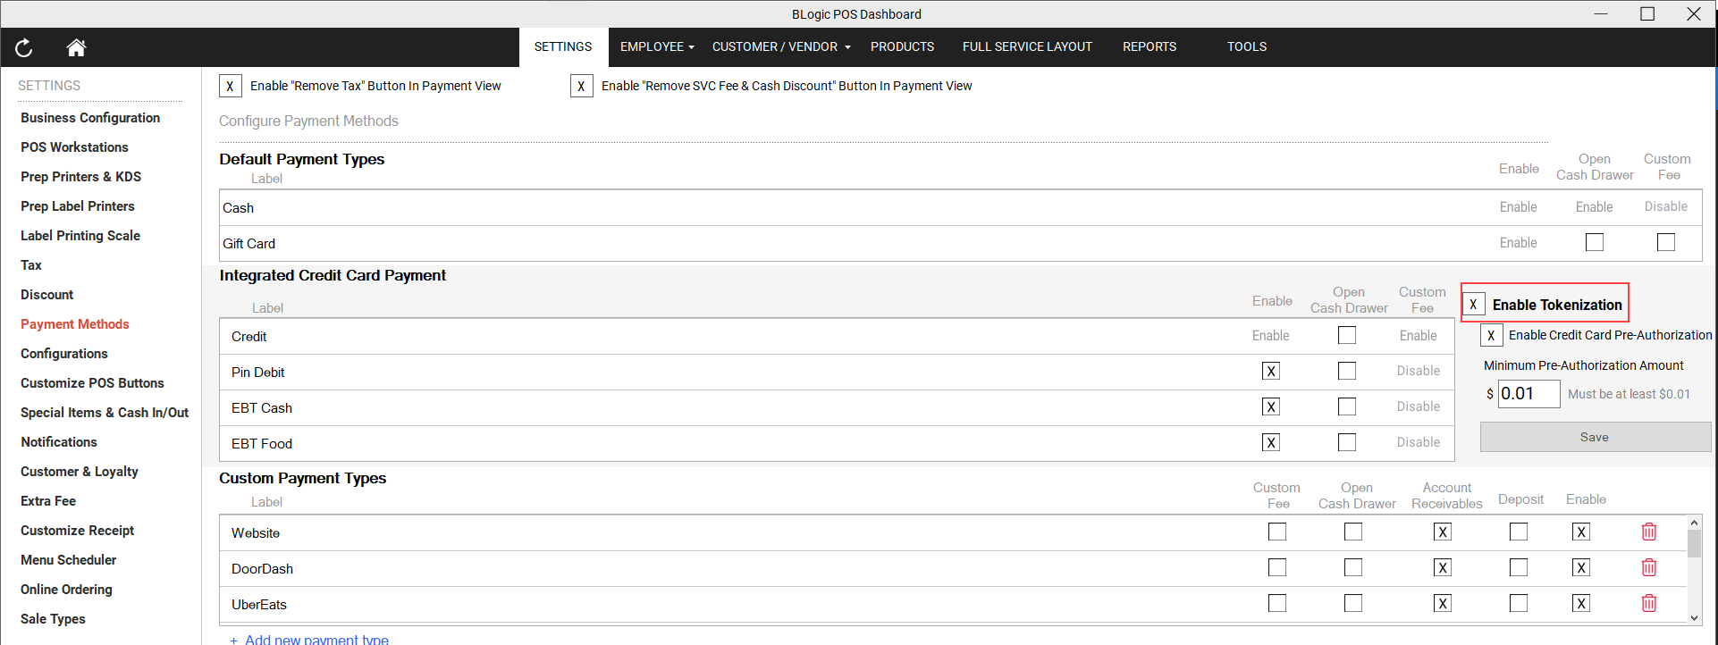Check Gift Card Open Cash Drawer box
Screen dimensions: 1718x645
pyautogui.click(x=1594, y=242)
